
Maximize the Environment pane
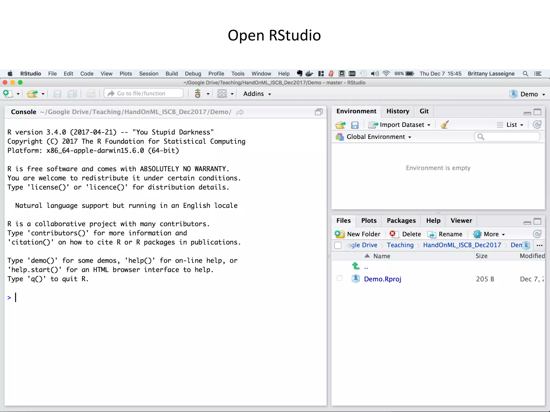coord(537,112)
